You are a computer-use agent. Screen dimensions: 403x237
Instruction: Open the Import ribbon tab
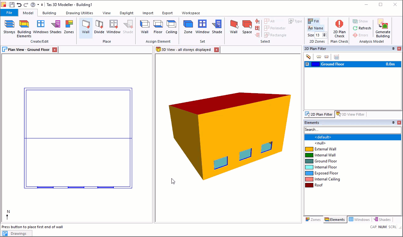[148, 13]
